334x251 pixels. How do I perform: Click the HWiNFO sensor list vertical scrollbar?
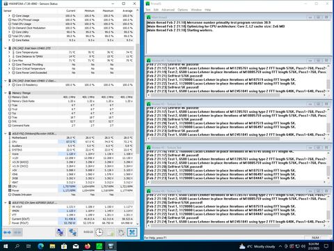tap(137, 99)
